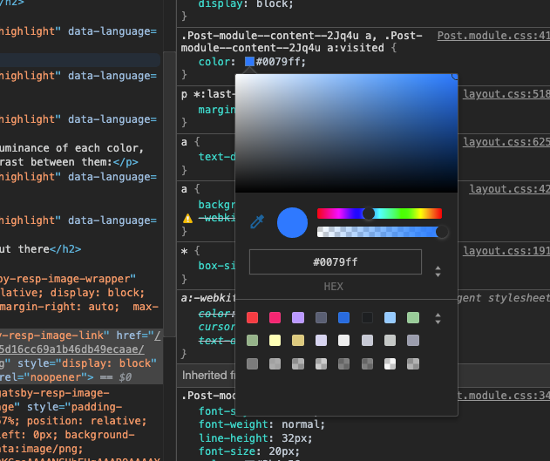The image size is (550, 461).
Task: Open the layout.css:42 source link
Action: click(x=510, y=189)
